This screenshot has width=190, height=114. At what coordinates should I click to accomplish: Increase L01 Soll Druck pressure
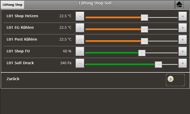(183, 63)
